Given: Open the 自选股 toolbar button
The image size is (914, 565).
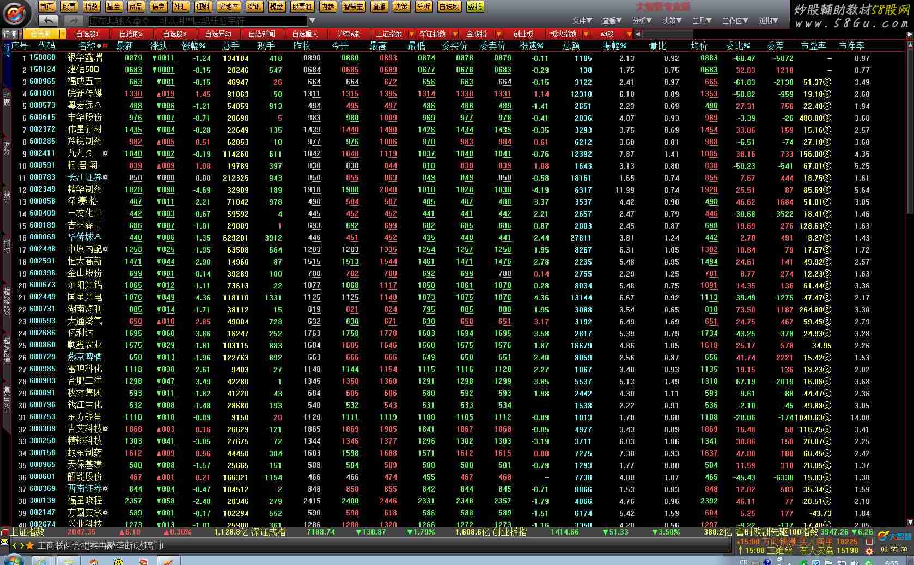Looking at the screenshot, I should coord(449,7).
